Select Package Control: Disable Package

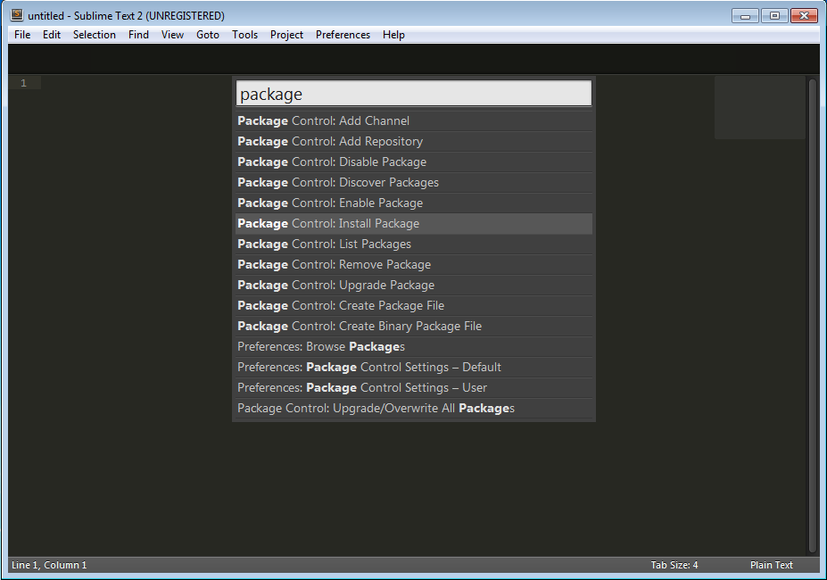point(414,162)
